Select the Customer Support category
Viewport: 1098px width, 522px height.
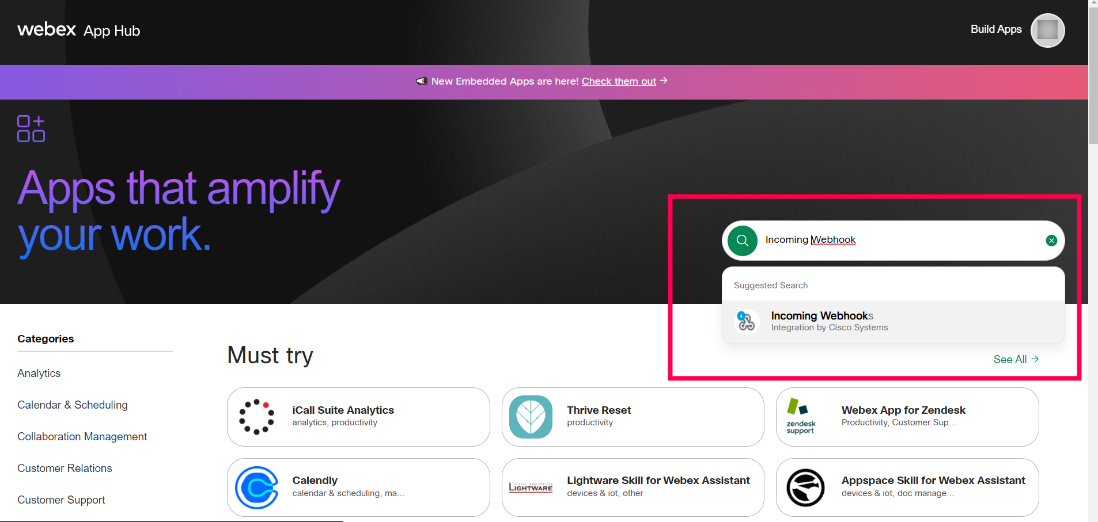click(x=60, y=500)
